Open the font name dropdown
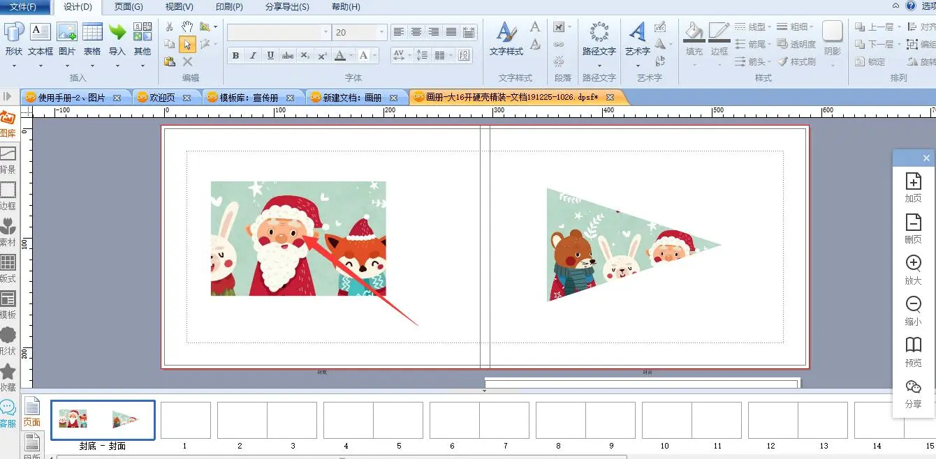The width and height of the screenshot is (936, 459). (326, 32)
